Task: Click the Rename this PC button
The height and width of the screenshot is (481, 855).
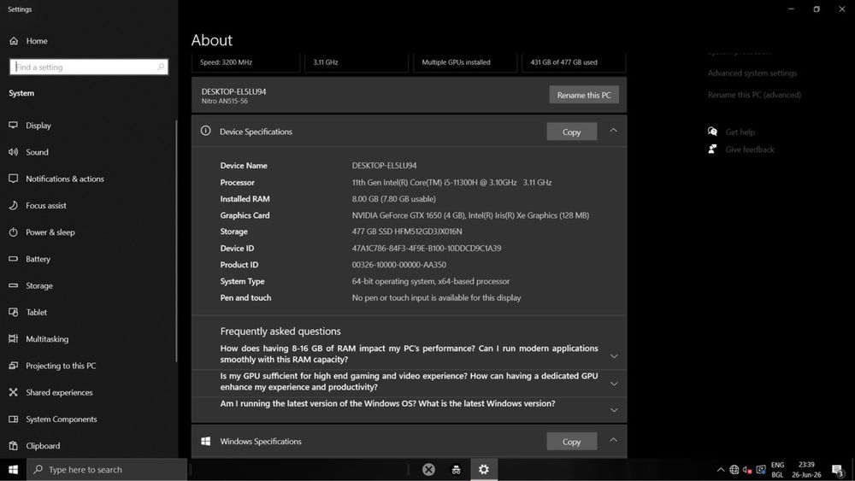Action: click(584, 95)
